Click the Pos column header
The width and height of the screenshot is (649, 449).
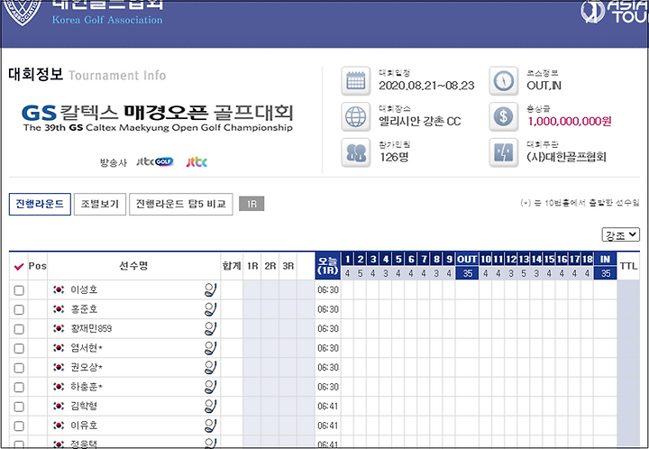(37, 266)
